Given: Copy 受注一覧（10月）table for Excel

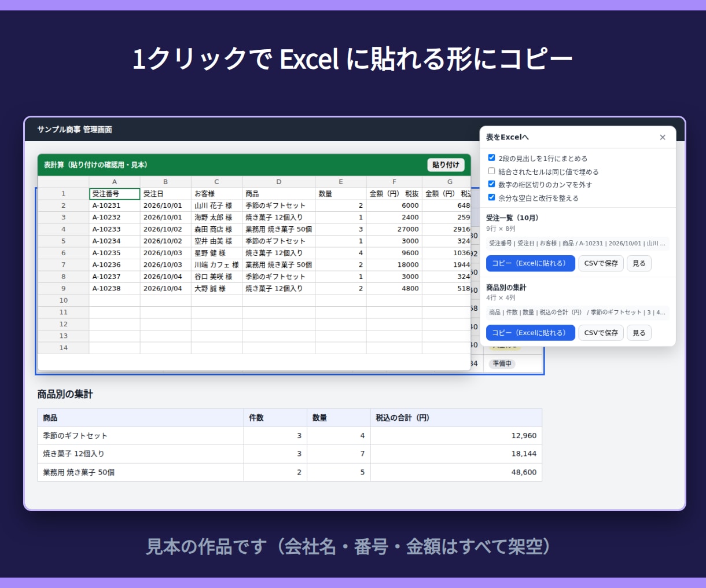Looking at the screenshot, I should (x=530, y=263).
